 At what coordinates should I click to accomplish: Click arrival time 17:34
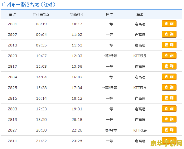(x=77, y=88)
